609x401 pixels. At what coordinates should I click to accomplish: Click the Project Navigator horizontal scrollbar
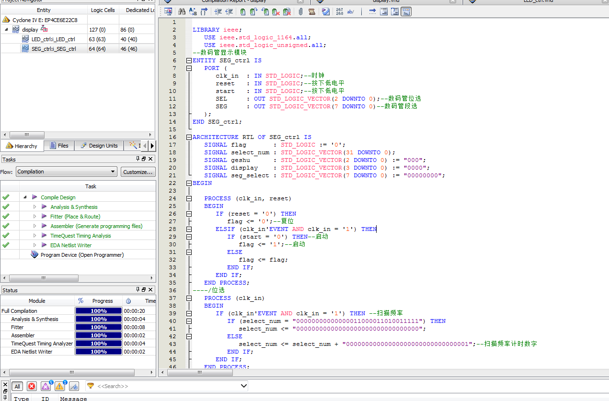pyautogui.click(x=78, y=135)
